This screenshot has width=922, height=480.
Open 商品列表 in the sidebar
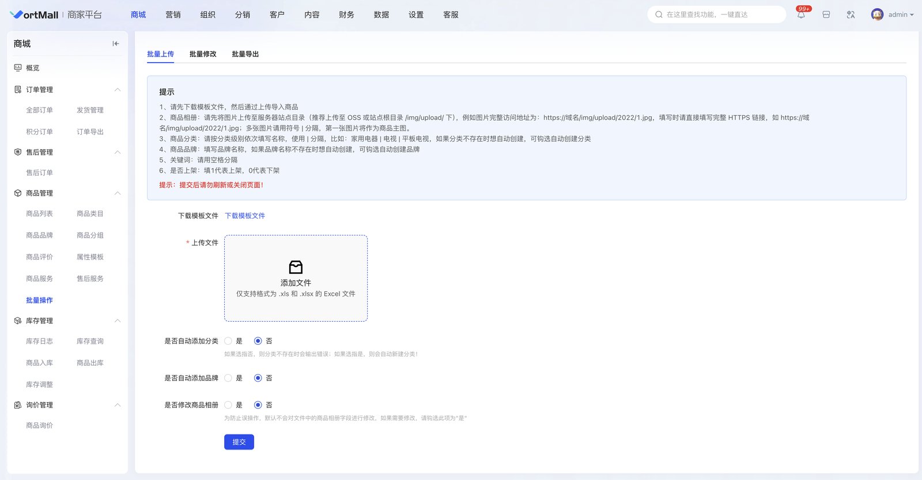coord(39,214)
